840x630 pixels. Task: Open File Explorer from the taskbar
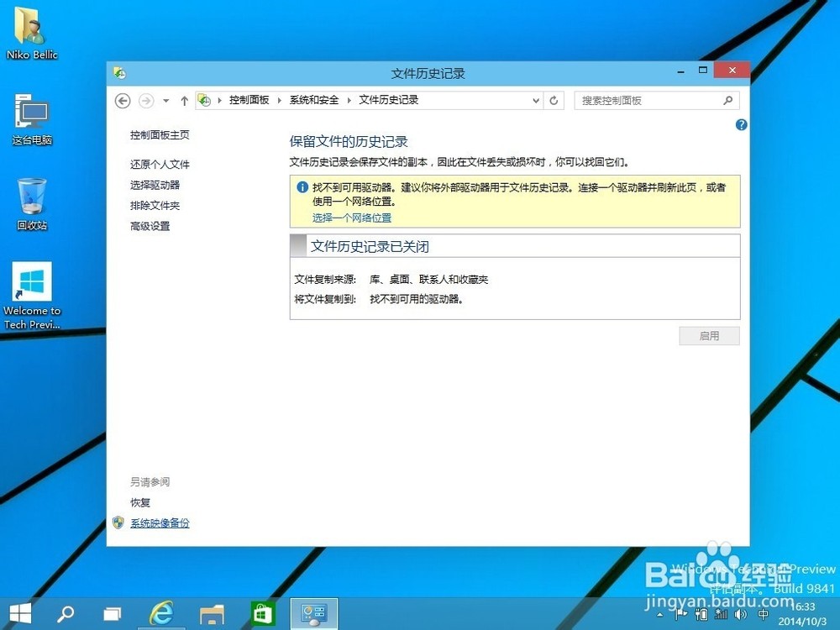pos(213,614)
